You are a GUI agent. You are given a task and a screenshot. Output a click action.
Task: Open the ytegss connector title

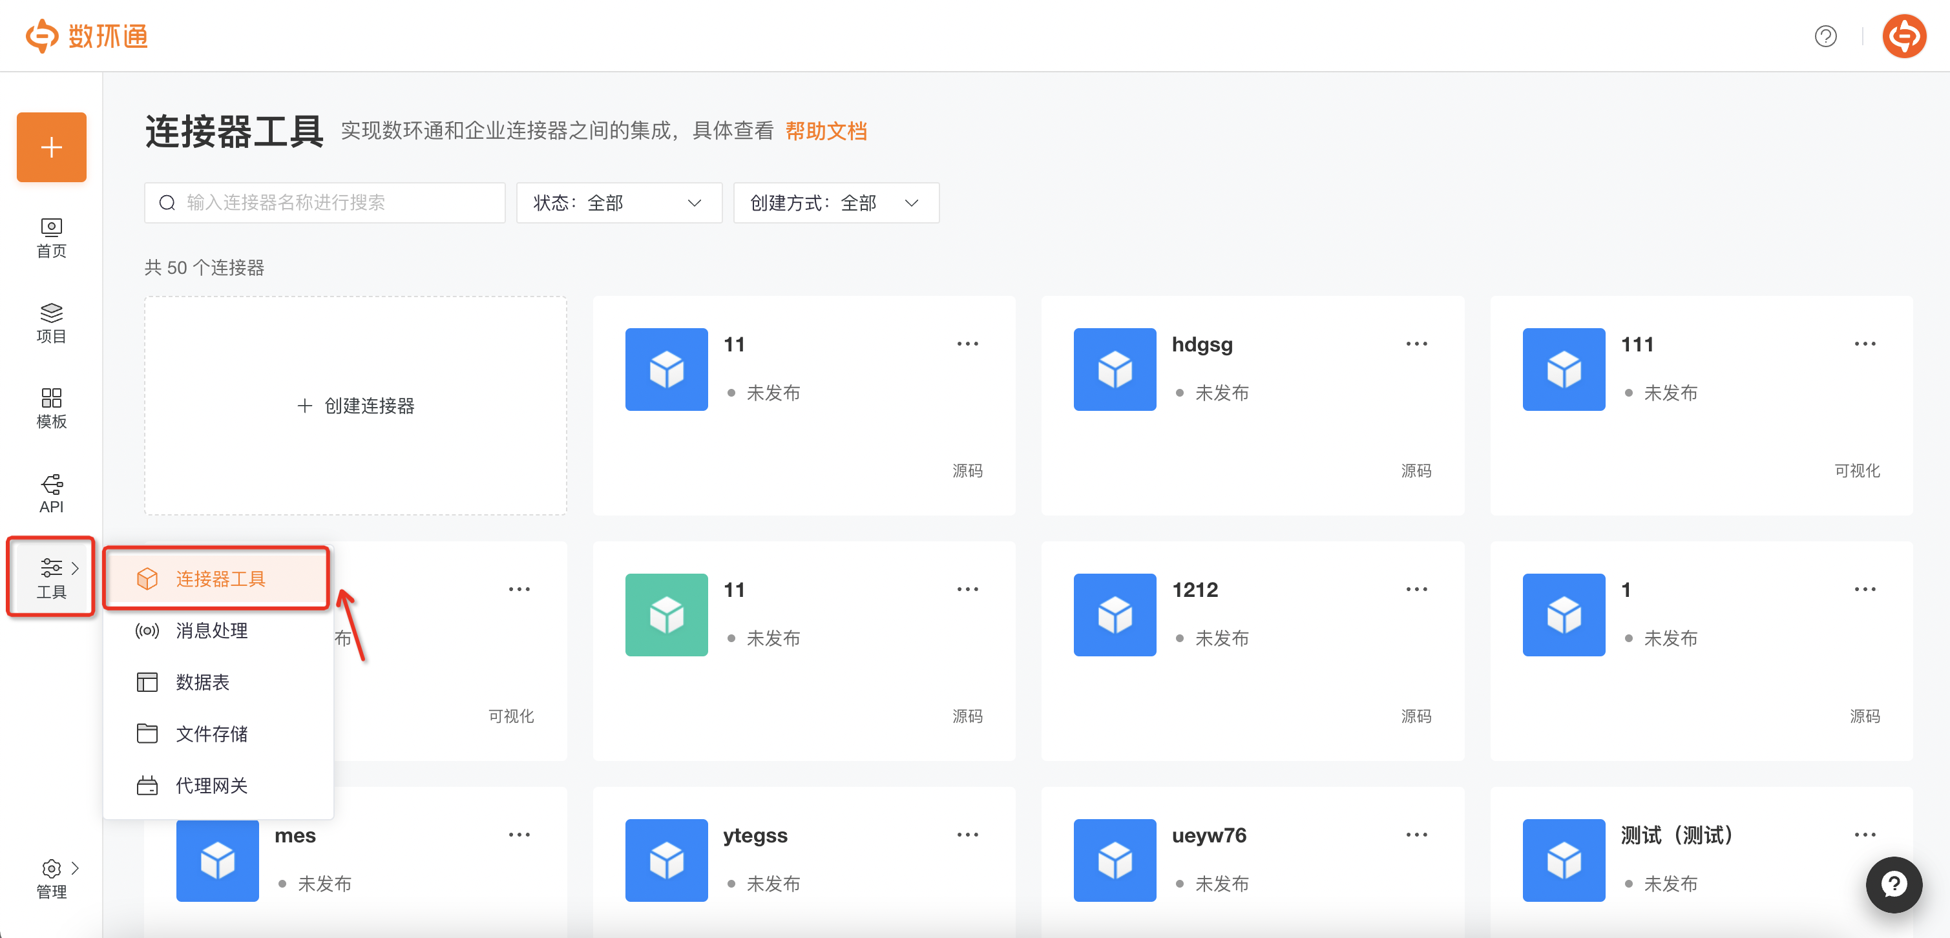[x=755, y=836]
